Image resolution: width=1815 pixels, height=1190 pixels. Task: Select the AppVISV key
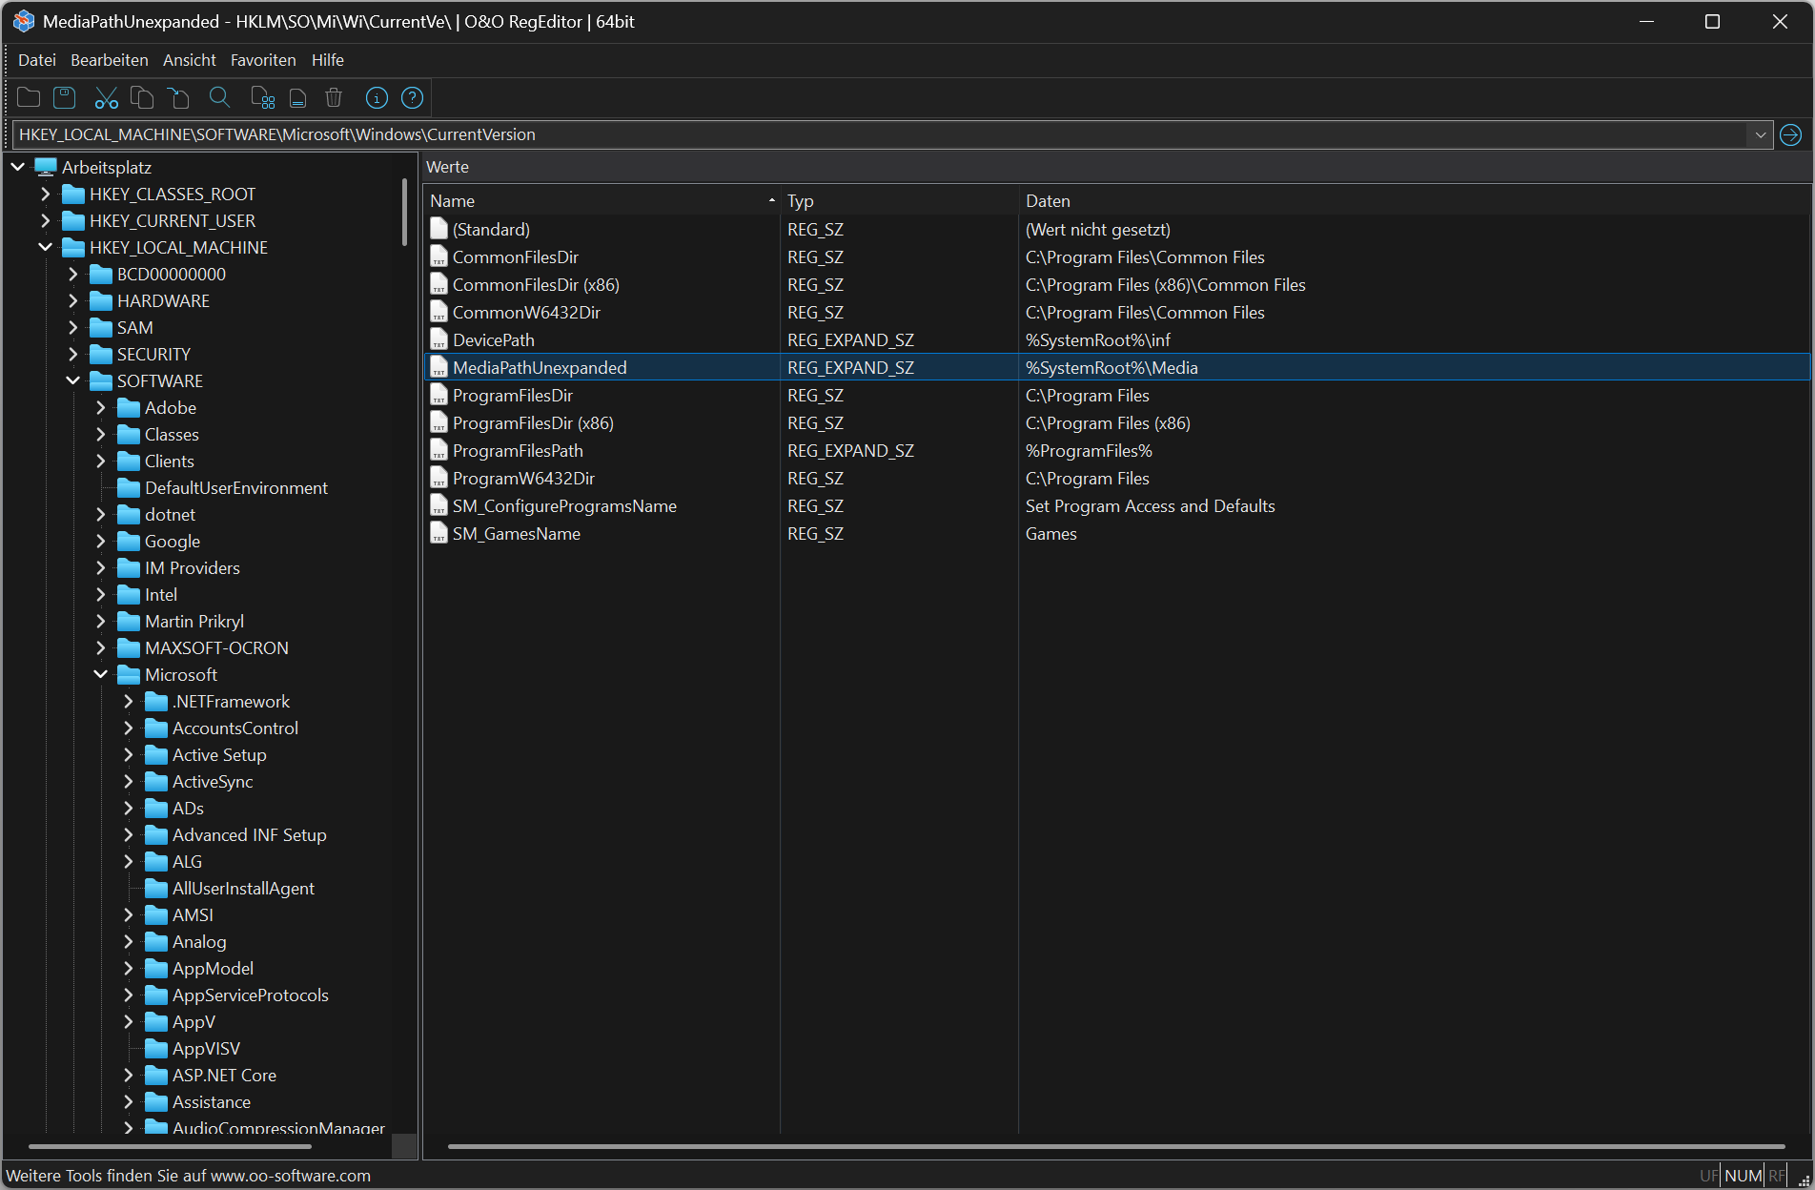point(206,1048)
